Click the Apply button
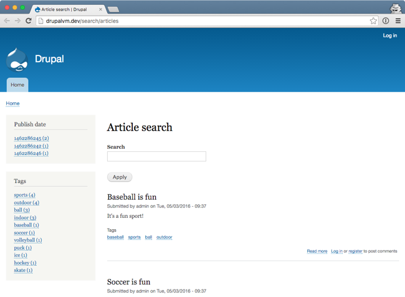This screenshot has height=297, width=405. coord(120,177)
